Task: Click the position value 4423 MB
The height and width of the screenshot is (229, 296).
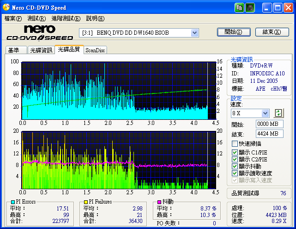Action: 276,215
